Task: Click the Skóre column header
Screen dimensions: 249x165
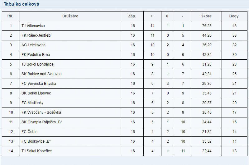Action: click(x=206, y=16)
